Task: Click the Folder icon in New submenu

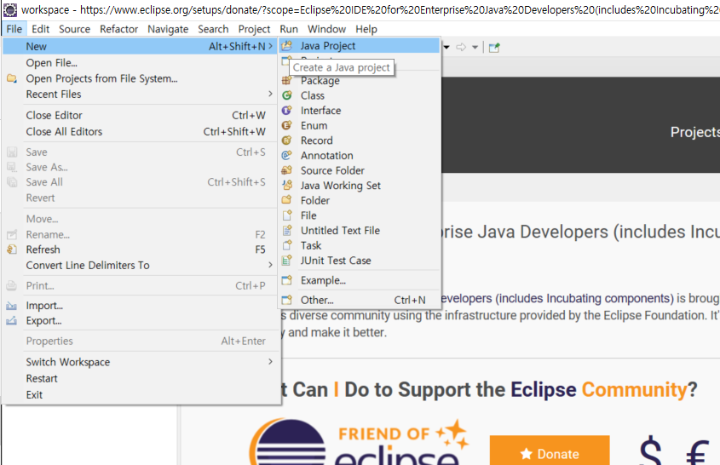Action: click(287, 200)
